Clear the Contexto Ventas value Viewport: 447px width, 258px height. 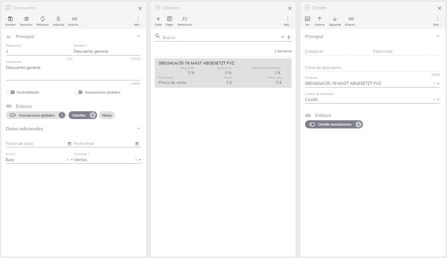pos(136,160)
